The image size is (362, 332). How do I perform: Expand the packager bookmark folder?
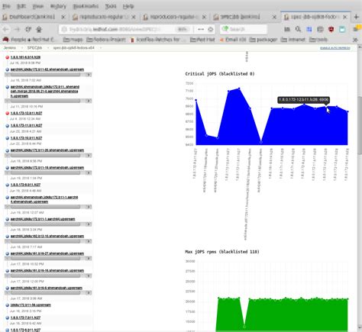tap(263, 40)
